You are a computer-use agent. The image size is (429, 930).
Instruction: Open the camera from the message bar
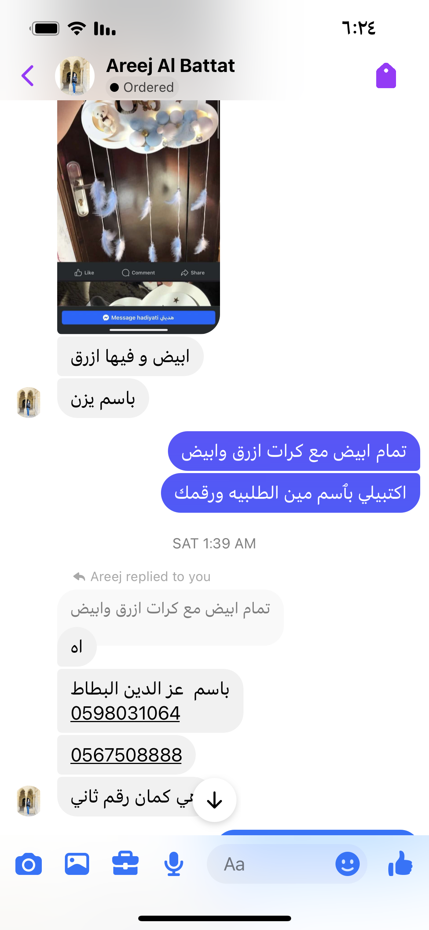[29, 864]
